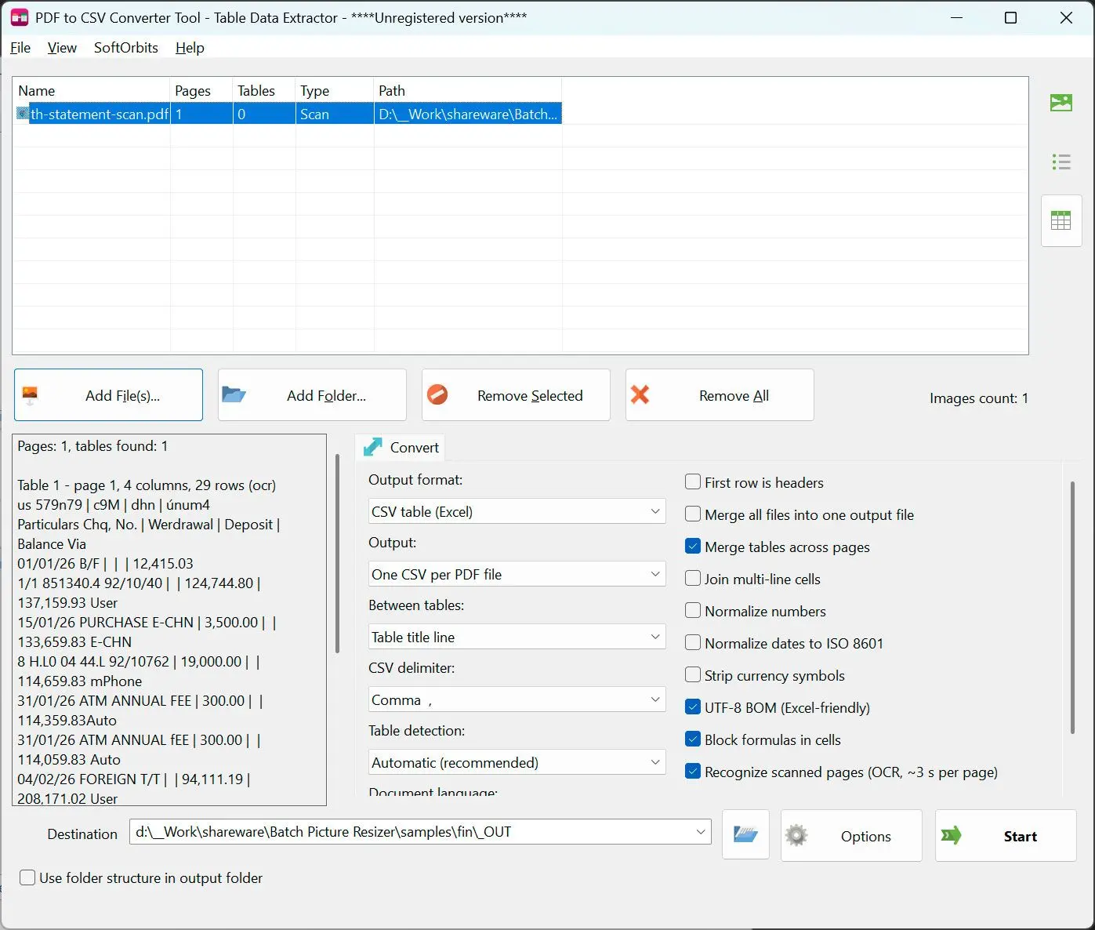Viewport: 1095px width, 930px height.
Task: Open the Options button
Action: click(x=851, y=835)
